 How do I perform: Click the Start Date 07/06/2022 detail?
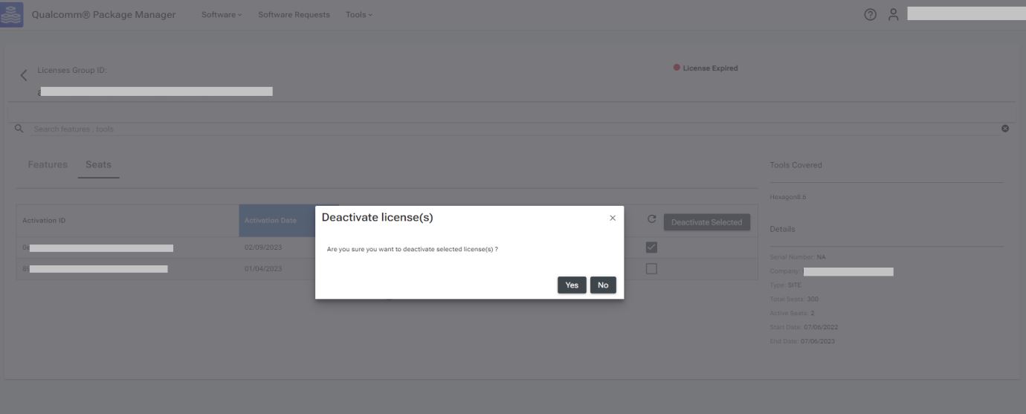(x=804, y=328)
